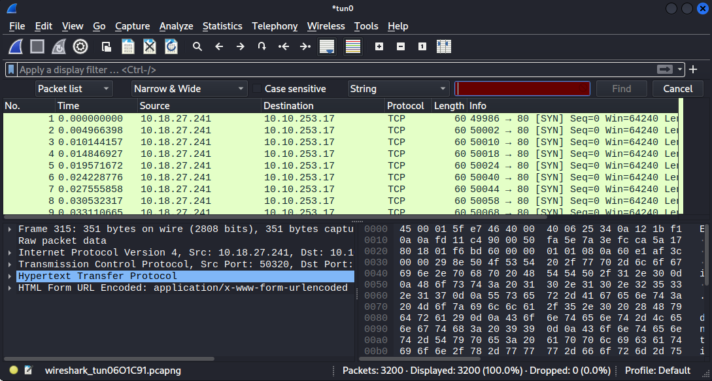This screenshot has width=712, height=381.
Task: Jump to the last packet
Action: [x=305, y=46]
